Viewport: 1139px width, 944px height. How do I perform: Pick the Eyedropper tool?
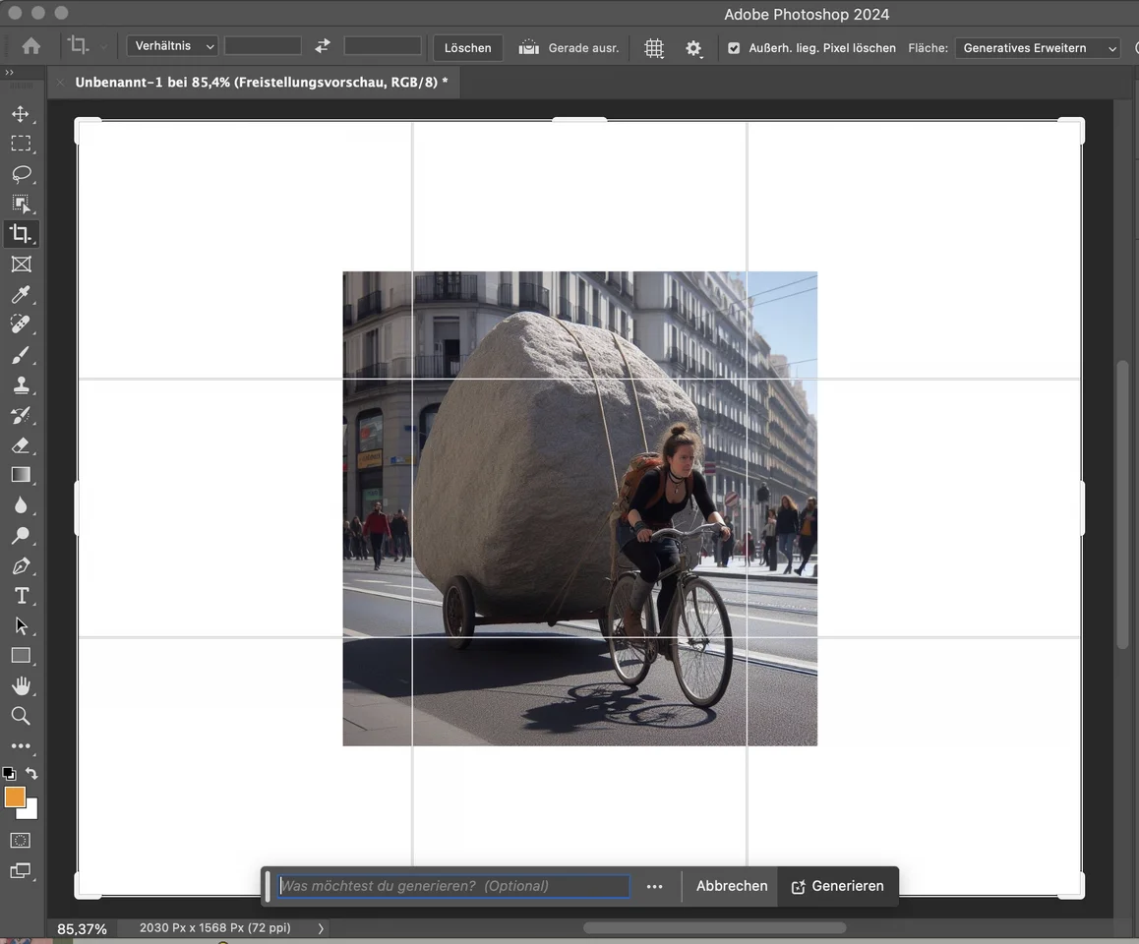[21, 295]
